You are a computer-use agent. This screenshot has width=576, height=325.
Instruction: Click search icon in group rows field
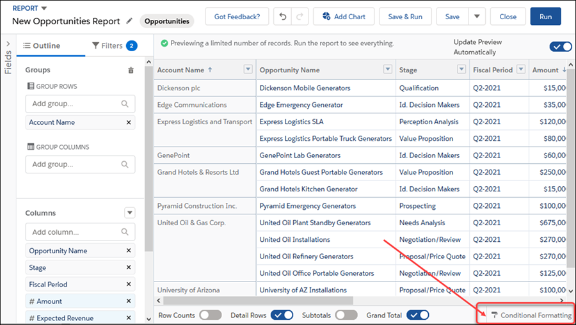point(125,104)
